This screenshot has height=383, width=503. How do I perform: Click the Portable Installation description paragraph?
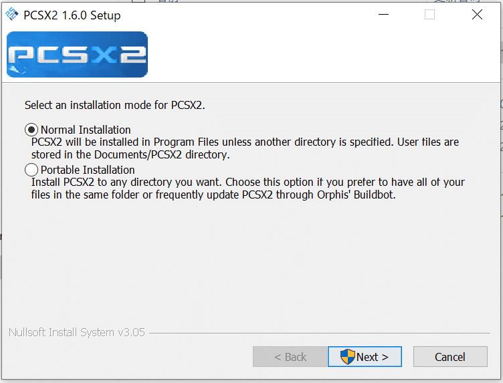247,188
